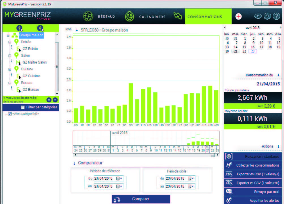Click the Collecter les consommations icon

click(229, 165)
